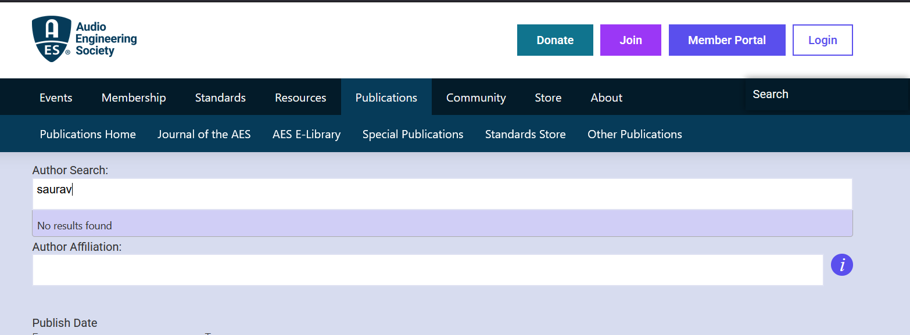Go to the Standards Store
Viewport: 910px width, 335px height.
(525, 134)
